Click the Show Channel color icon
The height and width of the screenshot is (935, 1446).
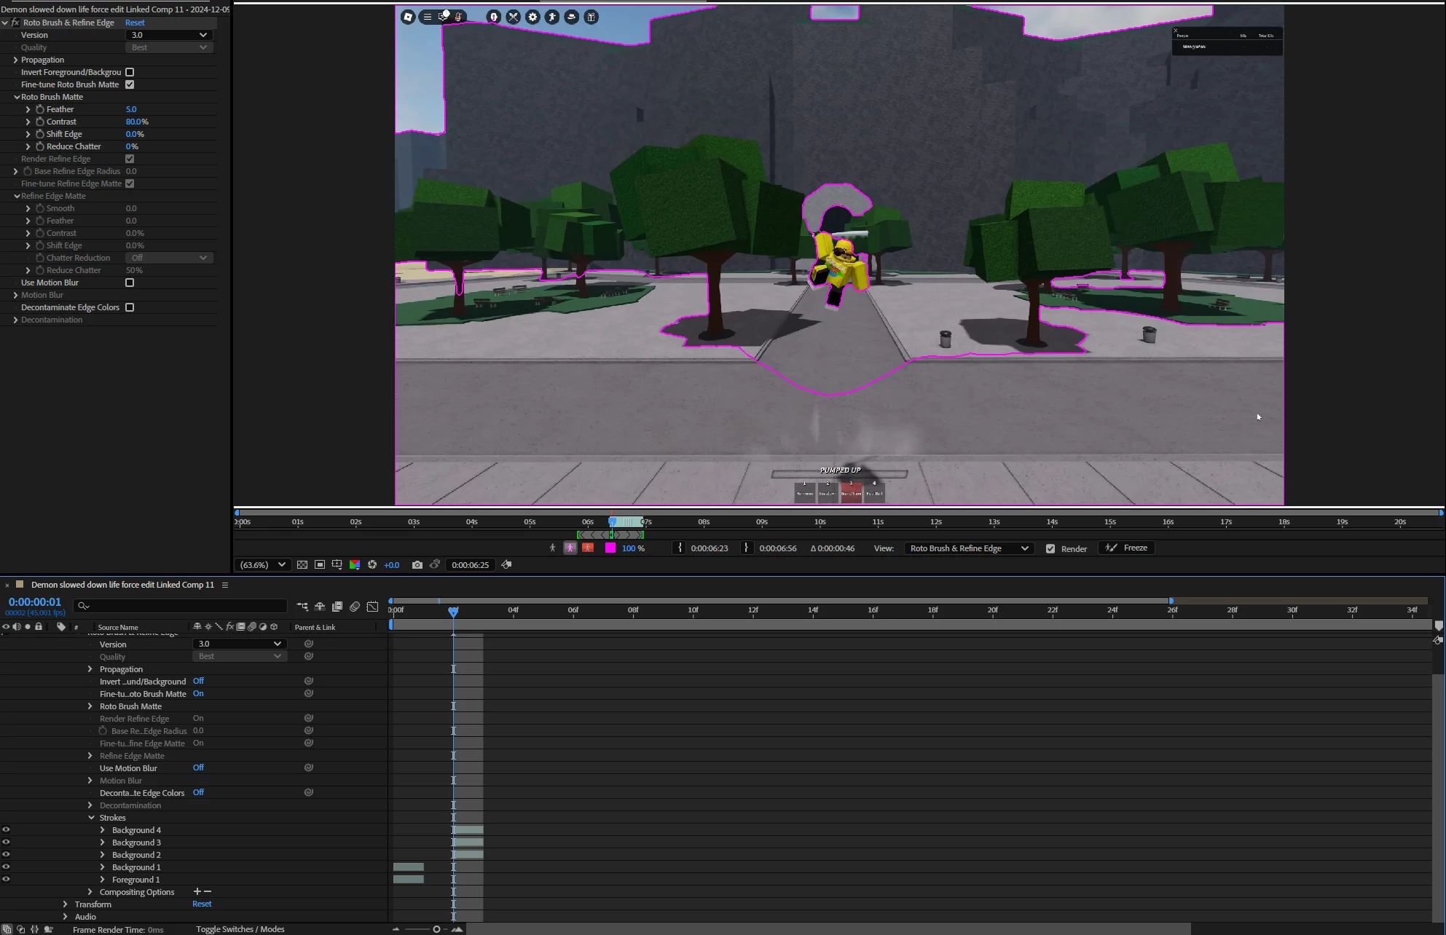[355, 565]
